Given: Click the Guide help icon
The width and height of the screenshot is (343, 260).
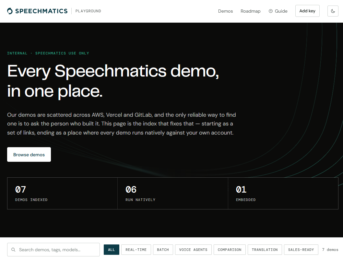Looking at the screenshot, I should pos(271,11).
